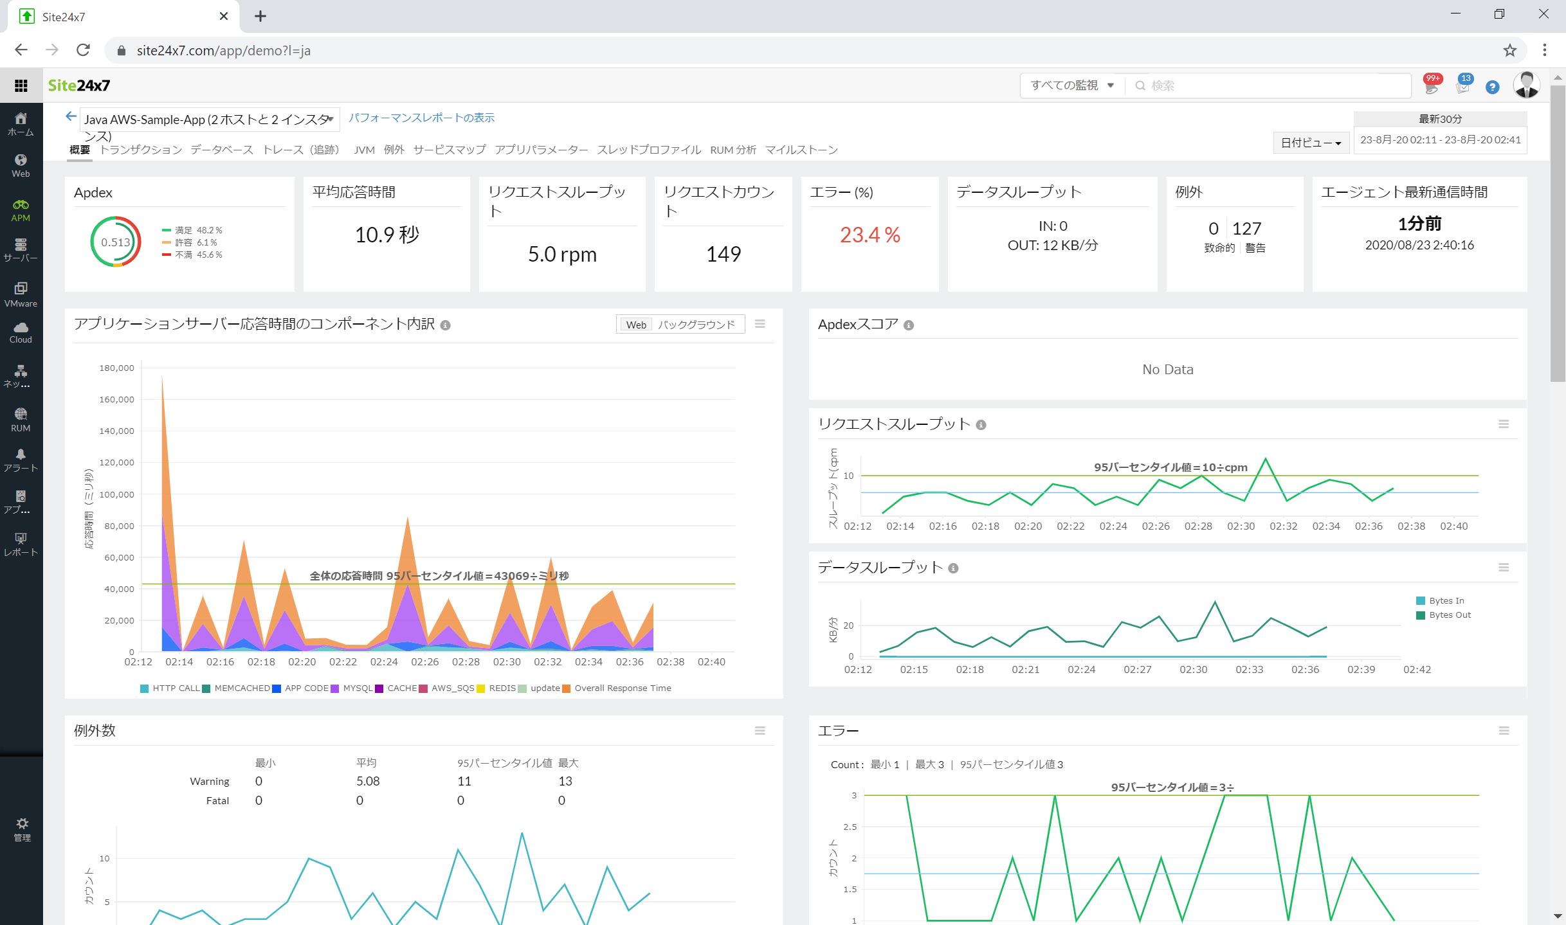This screenshot has width=1566, height=925.
Task: Switch to the スレッドプロファイル tab
Action: coord(649,150)
